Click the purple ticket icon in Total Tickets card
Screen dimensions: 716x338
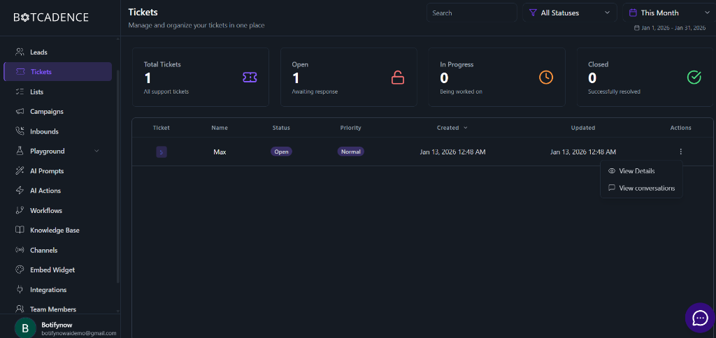250,78
